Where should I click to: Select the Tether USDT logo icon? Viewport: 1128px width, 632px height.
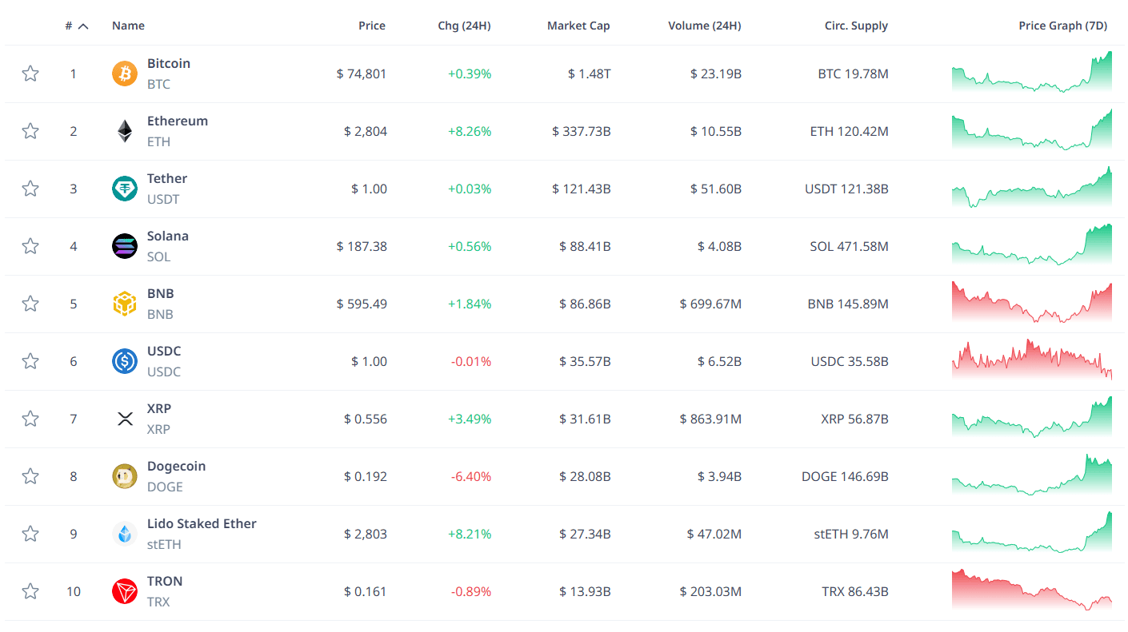125,189
